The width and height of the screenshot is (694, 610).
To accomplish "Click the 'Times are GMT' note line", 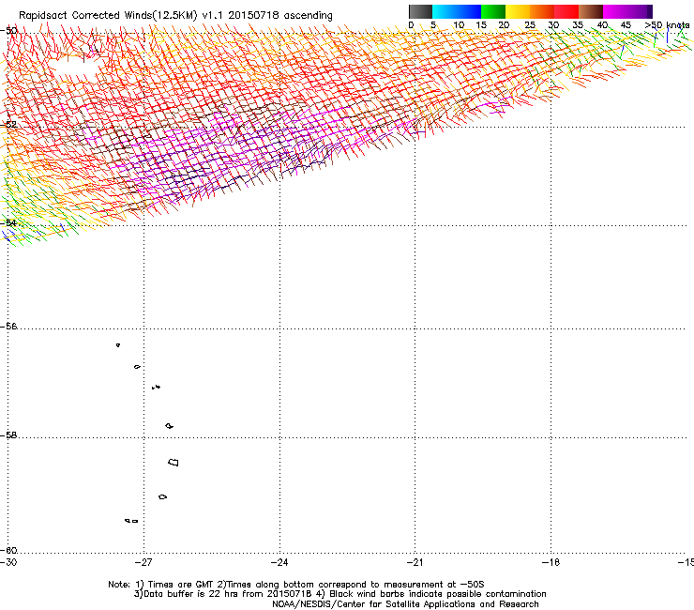I will [296, 585].
